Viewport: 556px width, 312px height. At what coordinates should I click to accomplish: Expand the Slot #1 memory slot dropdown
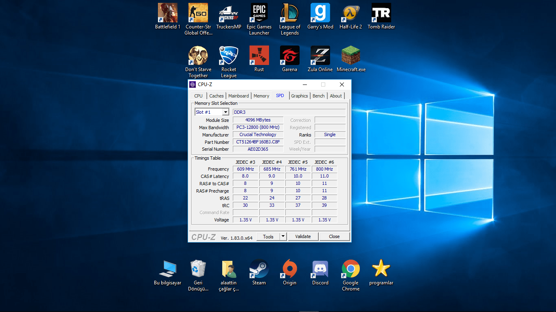click(225, 112)
